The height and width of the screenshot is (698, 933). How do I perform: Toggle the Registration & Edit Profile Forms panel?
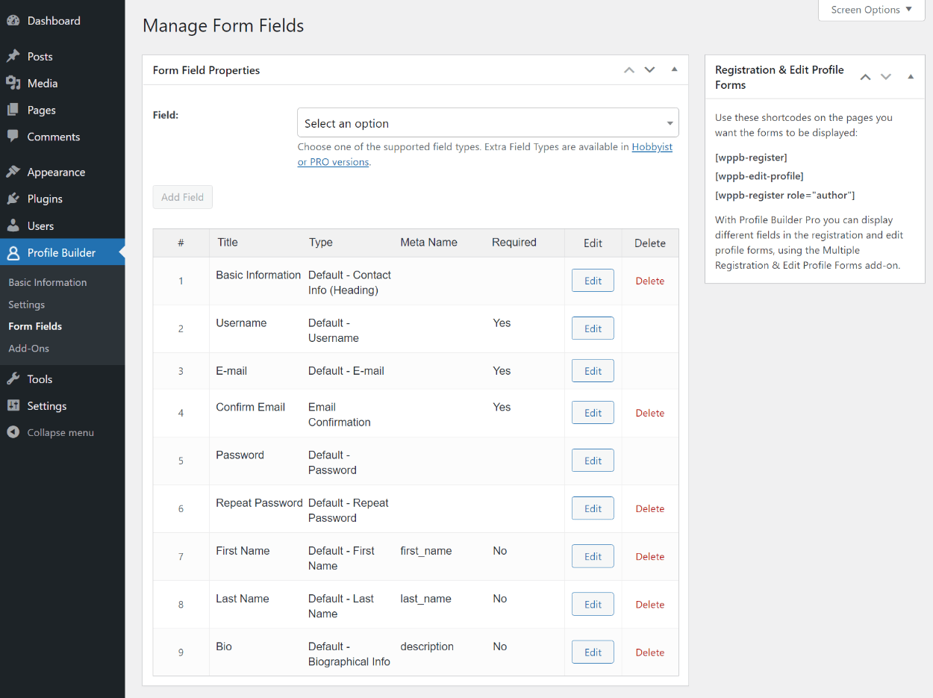click(x=911, y=77)
